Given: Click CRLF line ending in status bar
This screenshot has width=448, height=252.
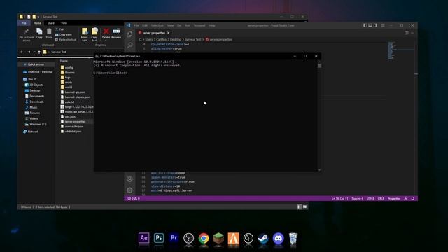Looking at the screenshot, I should [381, 198].
